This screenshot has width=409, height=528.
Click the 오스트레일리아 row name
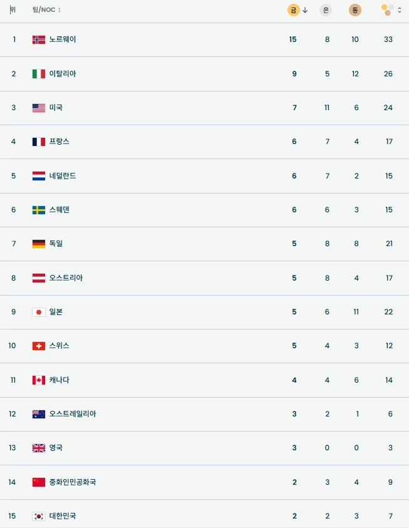(x=73, y=414)
